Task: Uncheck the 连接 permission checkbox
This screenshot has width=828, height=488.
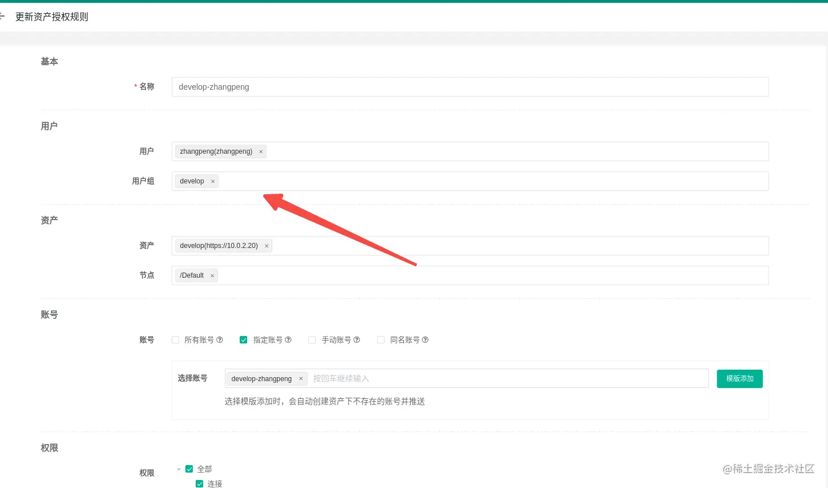Action: pos(200,483)
